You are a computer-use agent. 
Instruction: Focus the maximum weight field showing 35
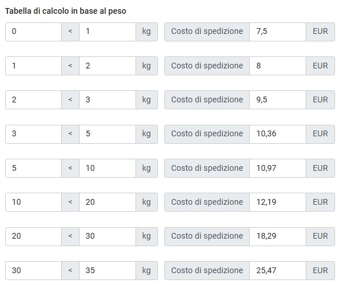pos(107,270)
